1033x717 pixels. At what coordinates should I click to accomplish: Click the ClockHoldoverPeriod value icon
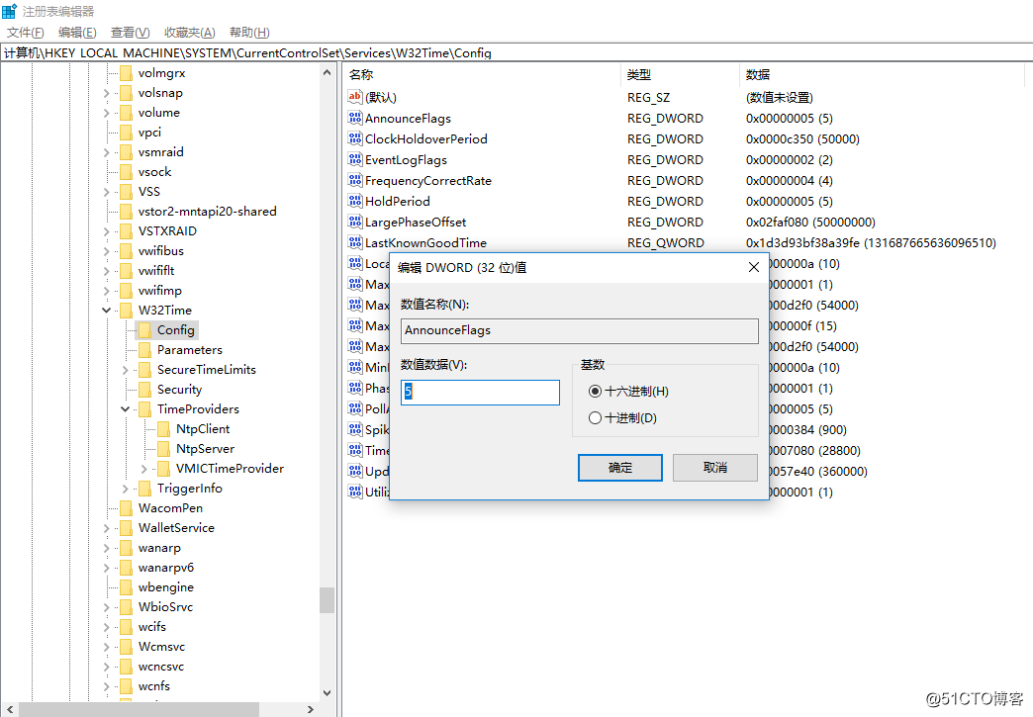pos(355,138)
